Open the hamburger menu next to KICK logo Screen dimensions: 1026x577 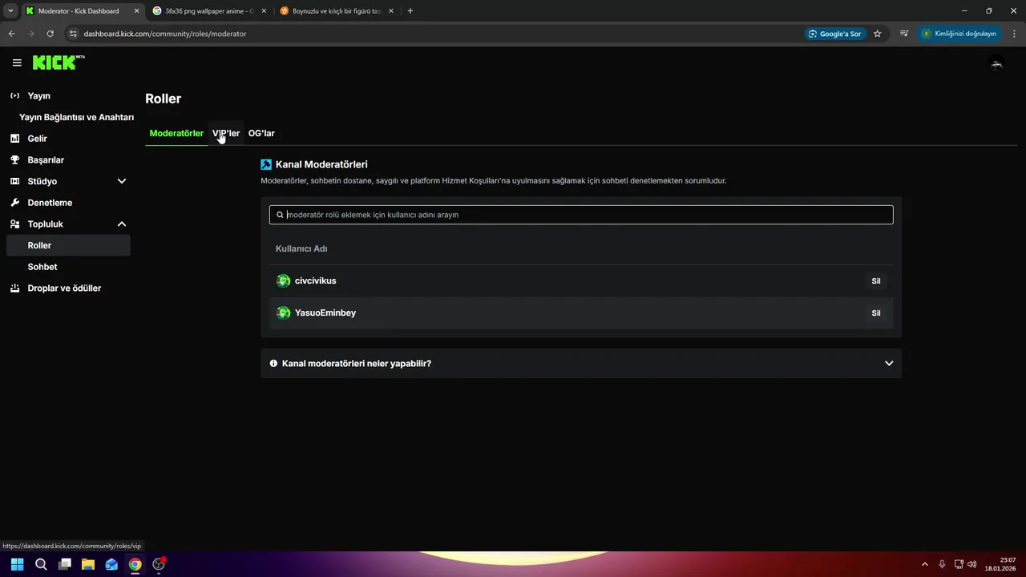point(17,63)
